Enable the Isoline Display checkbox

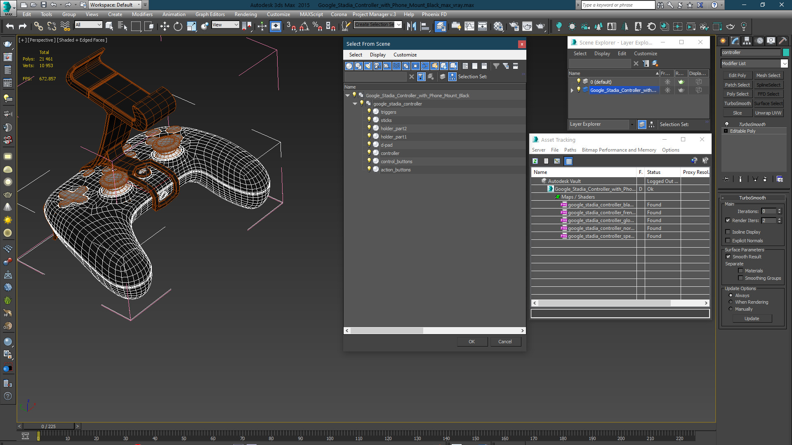point(728,232)
